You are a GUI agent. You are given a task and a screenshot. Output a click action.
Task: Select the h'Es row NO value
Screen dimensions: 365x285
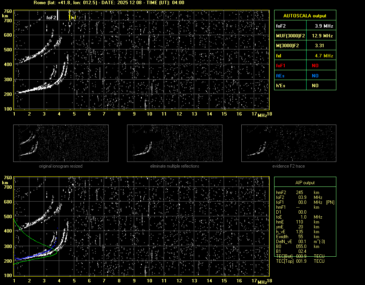[315, 86]
